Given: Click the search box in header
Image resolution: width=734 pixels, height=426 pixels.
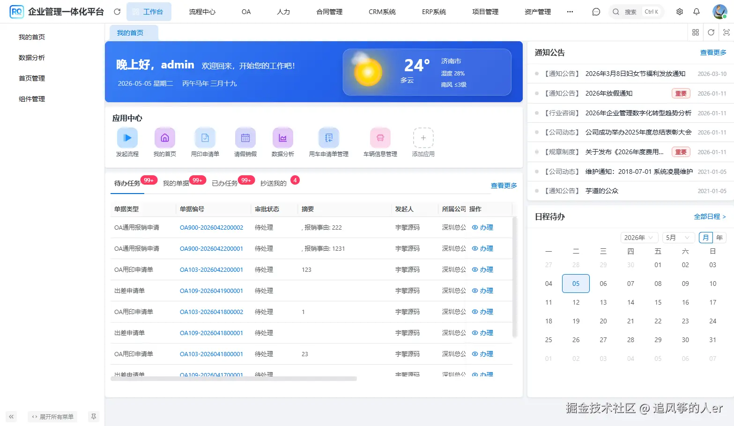Looking at the screenshot, I should tap(636, 12).
